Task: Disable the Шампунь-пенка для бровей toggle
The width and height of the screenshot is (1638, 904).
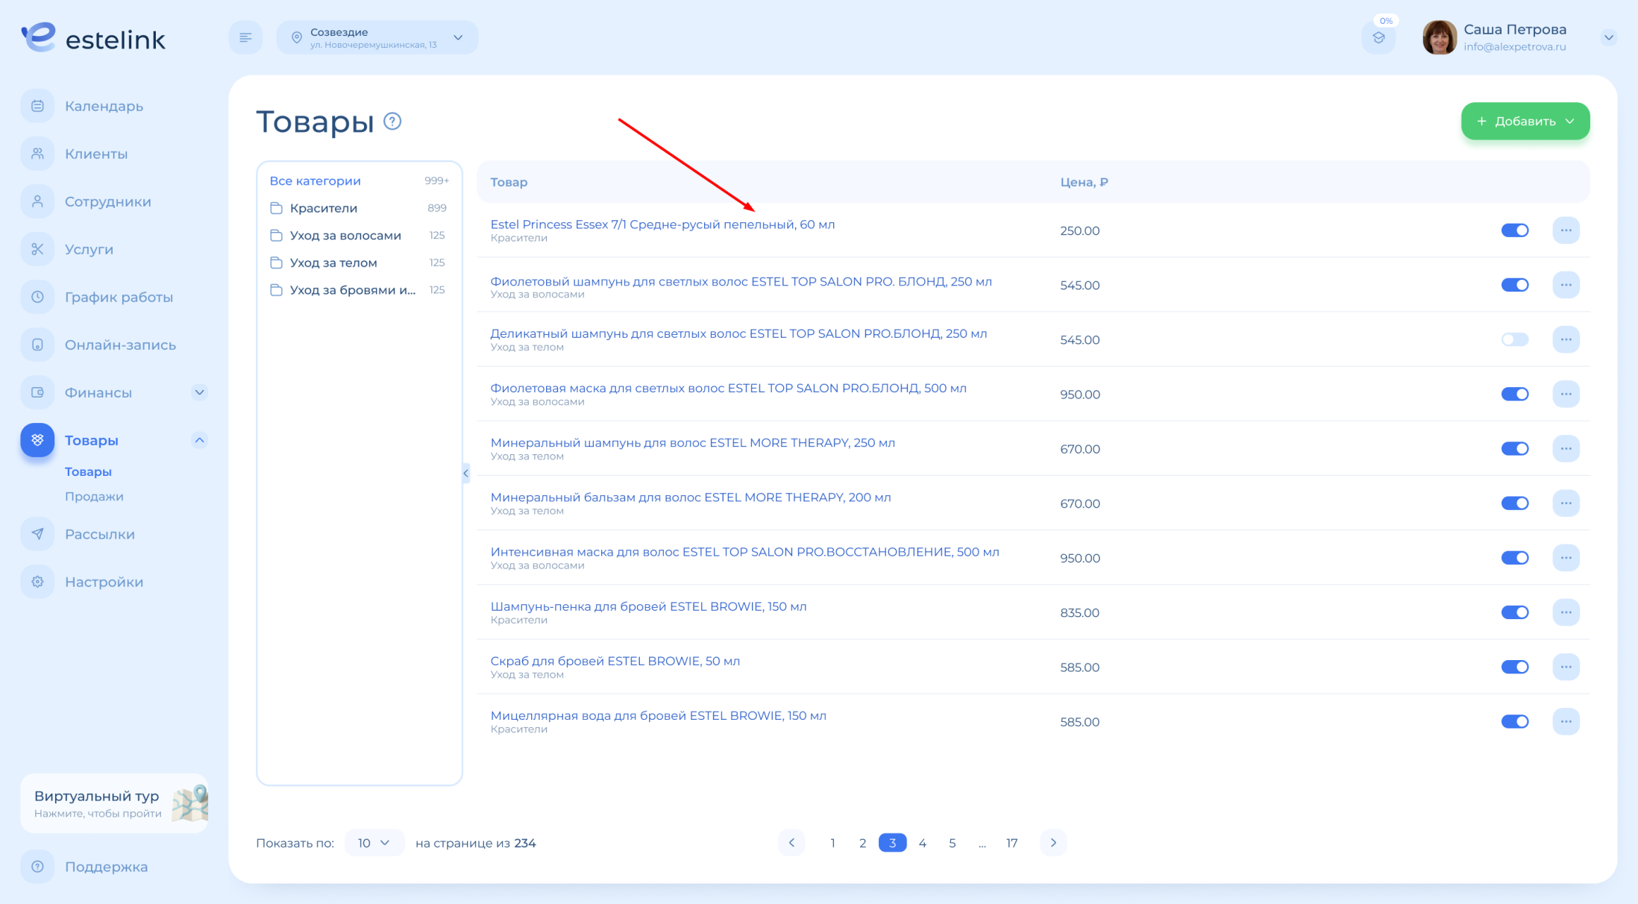Action: point(1515,612)
